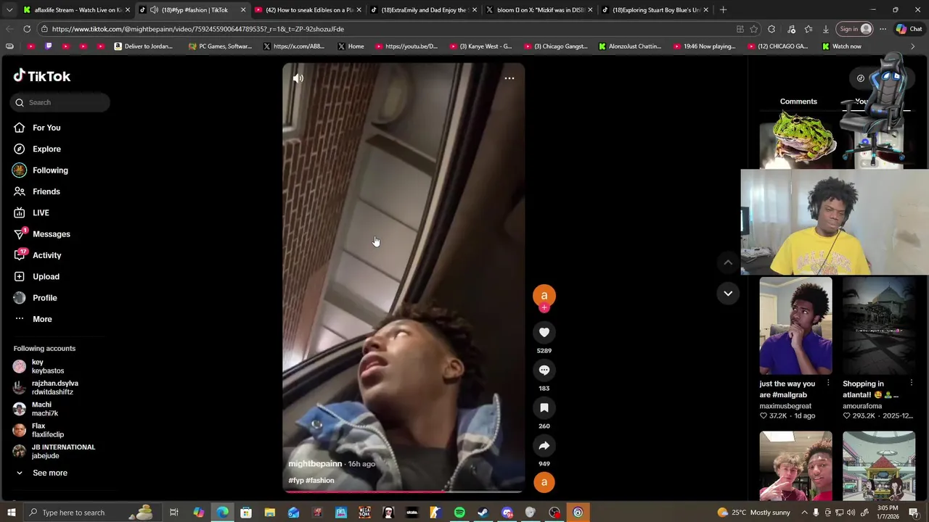Viewport: 929px width, 522px height.
Task: Open the mightbepainn username link
Action: 315,464
